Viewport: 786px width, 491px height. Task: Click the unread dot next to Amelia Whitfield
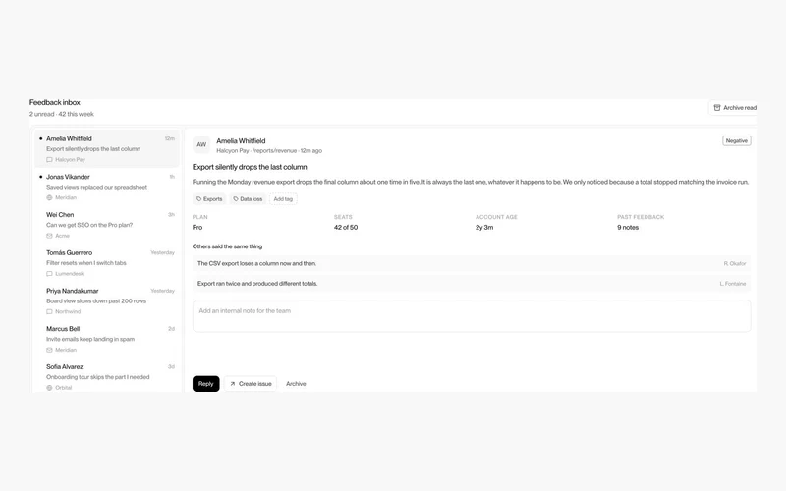coord(40,138)
